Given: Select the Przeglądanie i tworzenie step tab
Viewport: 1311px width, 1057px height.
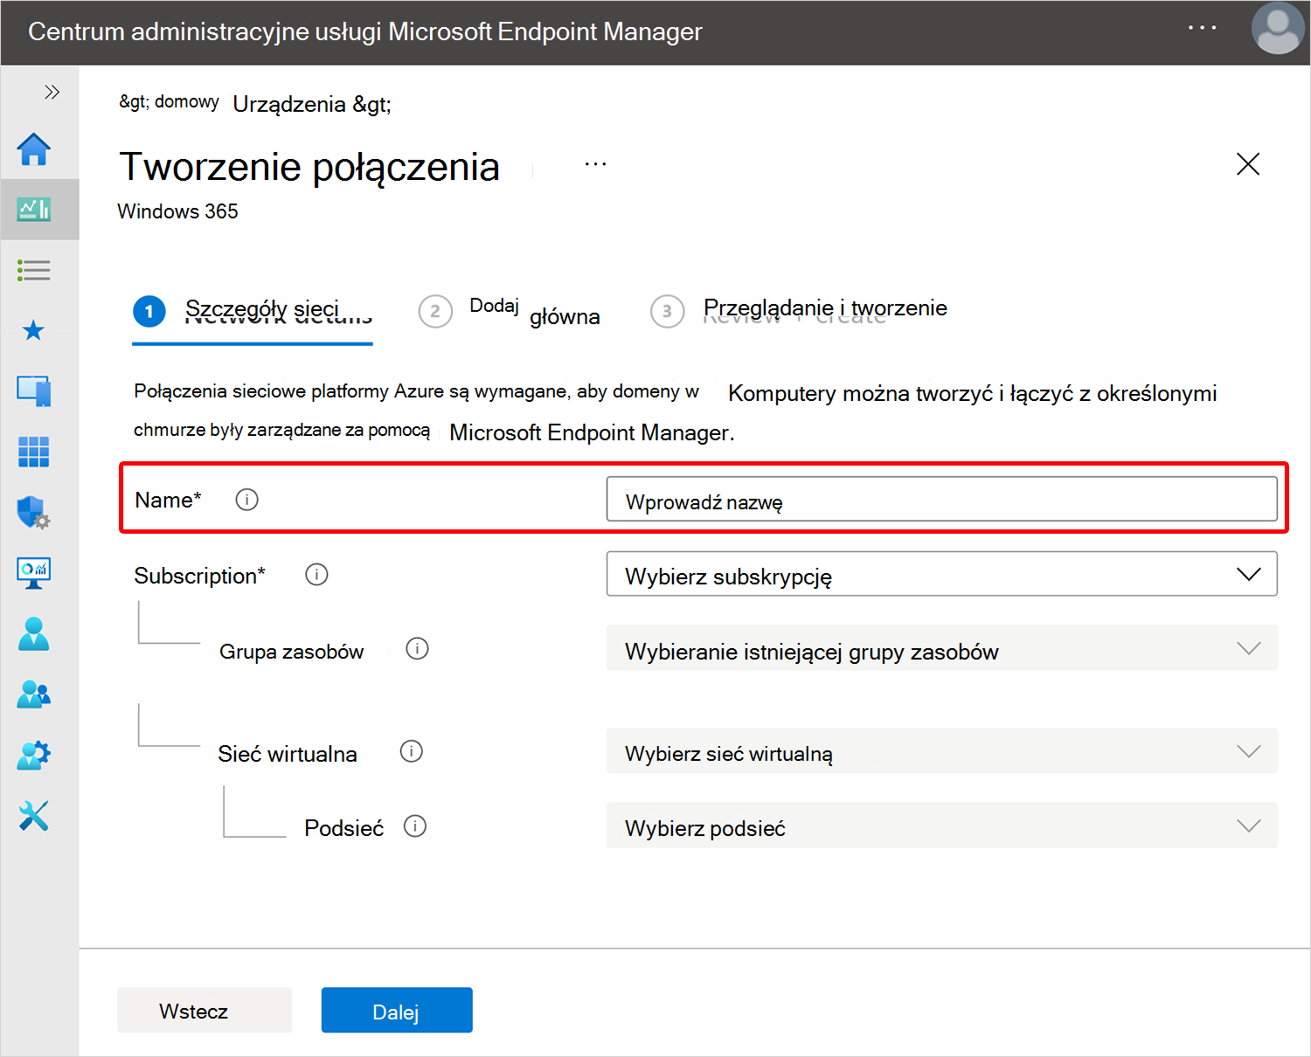Looking at the screenshot, I should coord(799,311).
